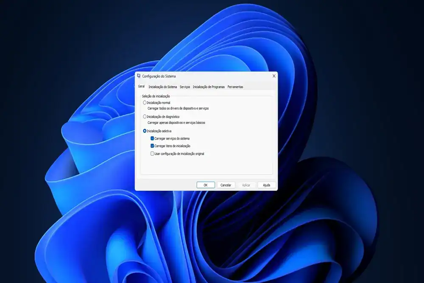424x283 pixels.
Task: Select the Inicialização seletiva radio button
Action: [145, 131]
